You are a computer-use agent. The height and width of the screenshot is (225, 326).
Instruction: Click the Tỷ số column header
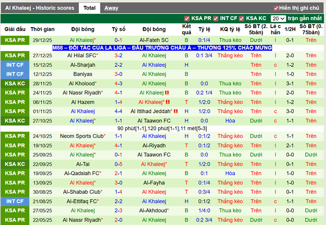coord(118,29)
